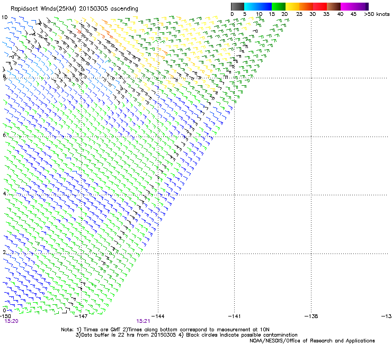Click the longitude label '-144'
Screen dimensions: 392x344
(x=158, y=316)
